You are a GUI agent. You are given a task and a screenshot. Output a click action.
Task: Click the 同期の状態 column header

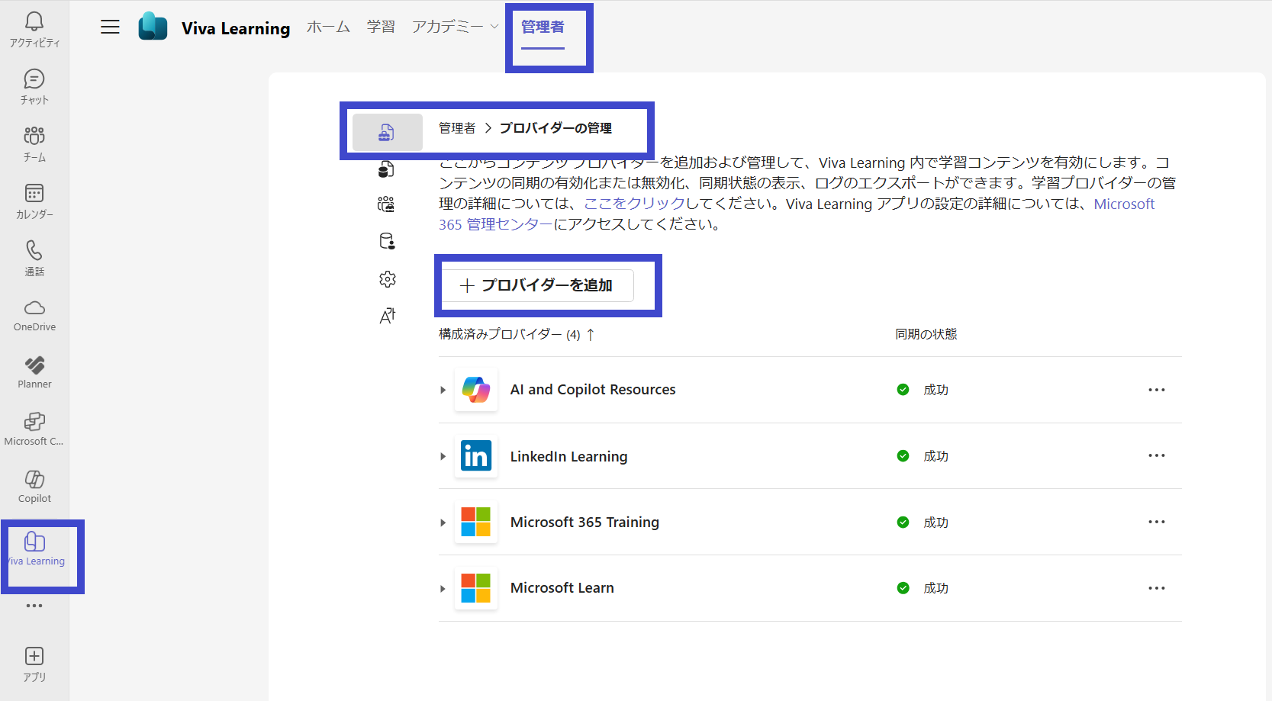click(x=926, y=334)
